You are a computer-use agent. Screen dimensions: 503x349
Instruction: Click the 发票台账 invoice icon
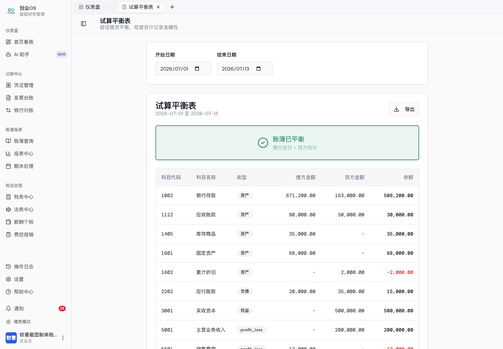(x=8, y=98)
